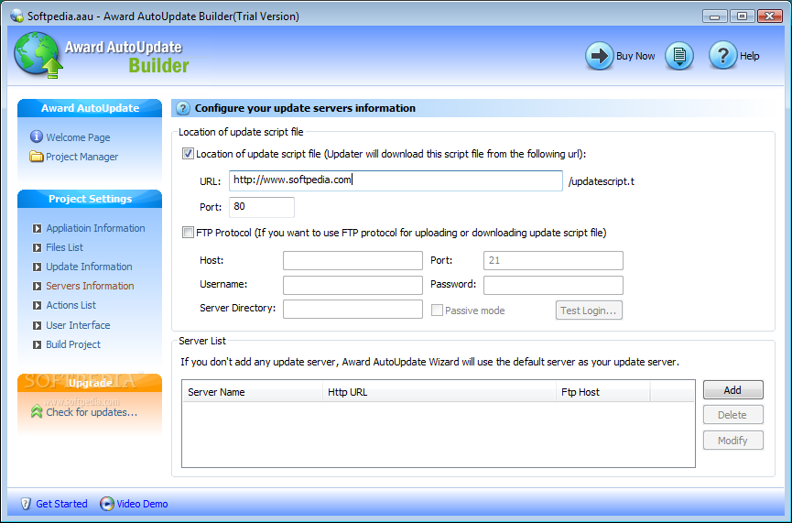The width and height of the screenshot is (792, 523).
Task: Click the arrow icon next to Files List
Action: click(37, 247)
